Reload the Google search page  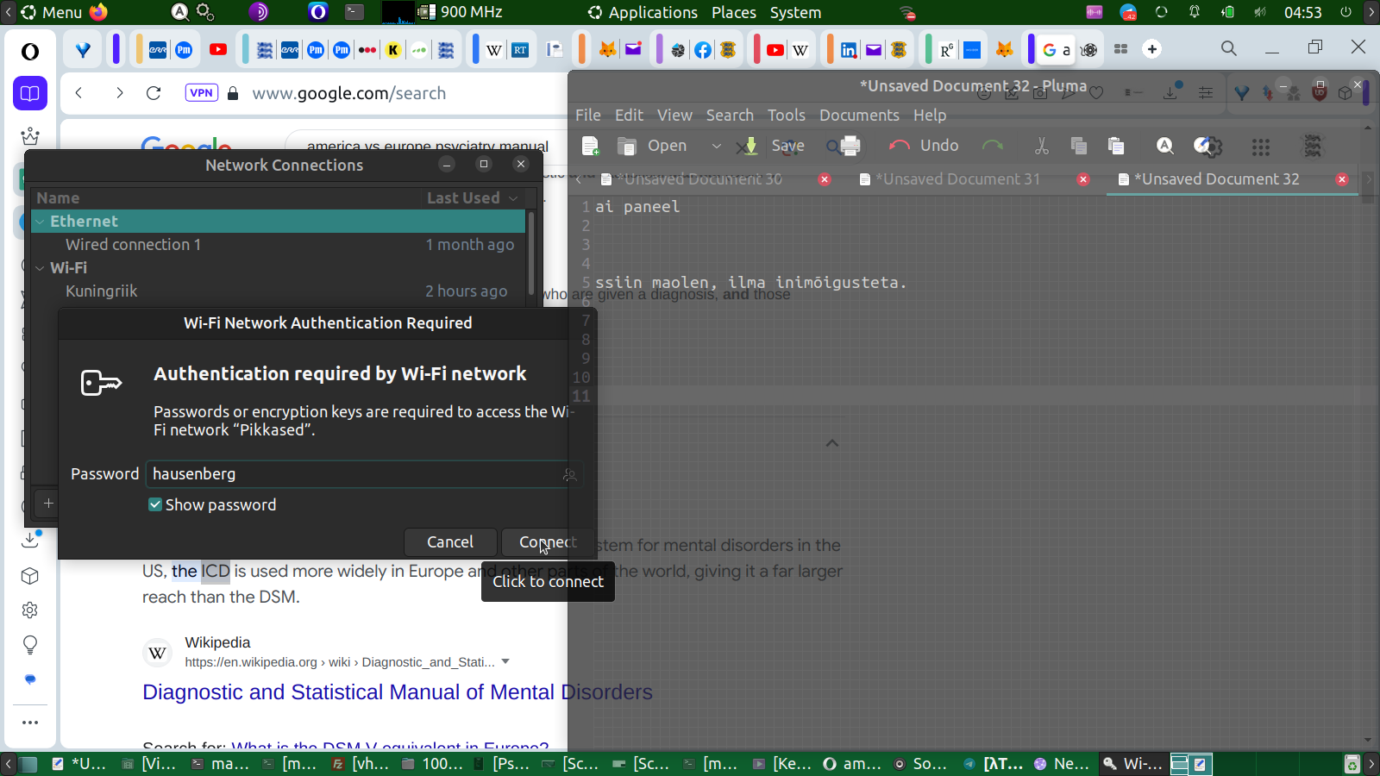pos(154,93)
